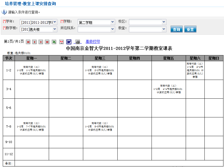Open the 学期 semester dropdown

[96, 22]
